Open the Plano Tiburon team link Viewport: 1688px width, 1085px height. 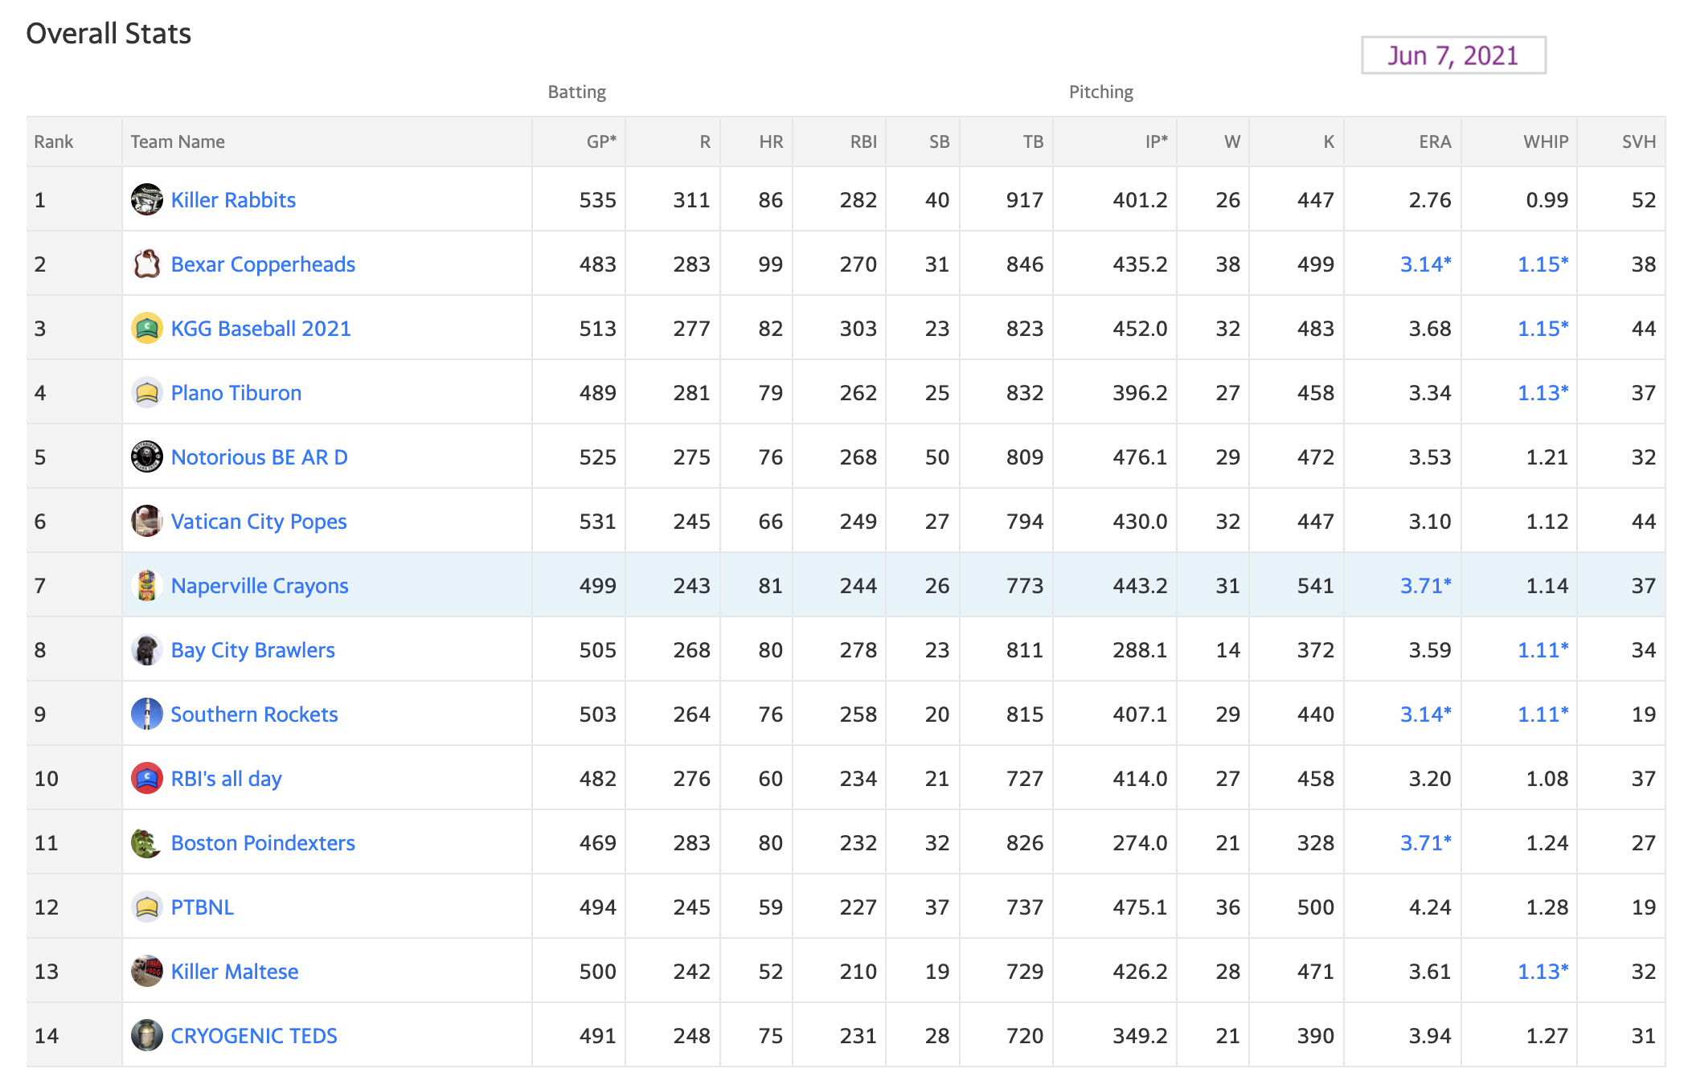click(x=236, y=393)
